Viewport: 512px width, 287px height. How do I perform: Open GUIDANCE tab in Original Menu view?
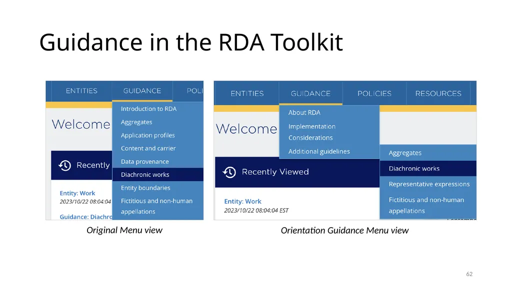142,91
